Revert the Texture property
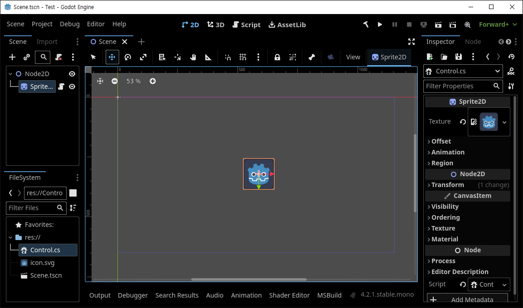 (462, 122)
